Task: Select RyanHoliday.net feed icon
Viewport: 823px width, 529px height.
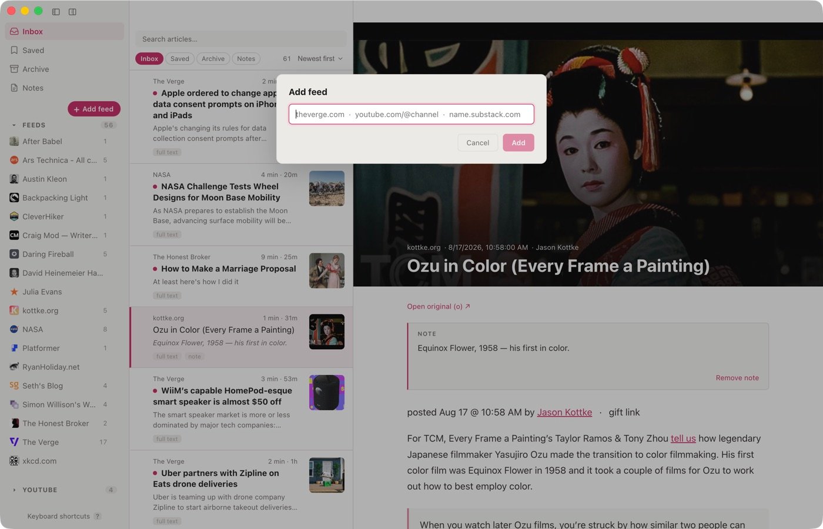Action: (x=14, y=367)
